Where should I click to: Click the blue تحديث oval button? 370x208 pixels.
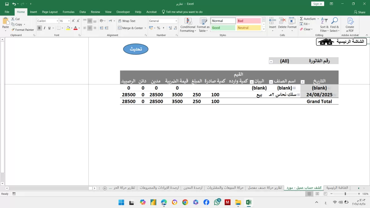[x=136, y=49]
